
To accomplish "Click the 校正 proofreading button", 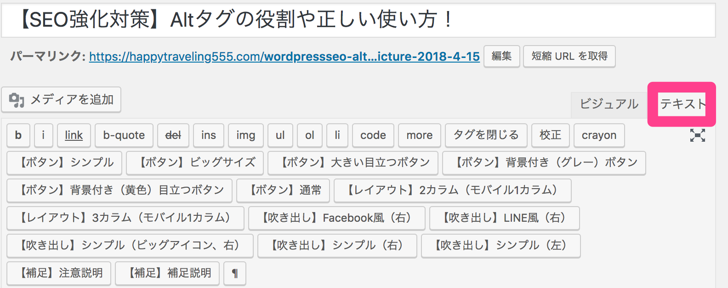I will pyautogui.click(x=551, y=135).
